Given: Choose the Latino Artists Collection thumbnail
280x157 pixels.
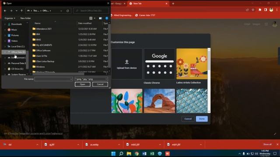Looking at the screenshot, I should click(x=192, y=64).
